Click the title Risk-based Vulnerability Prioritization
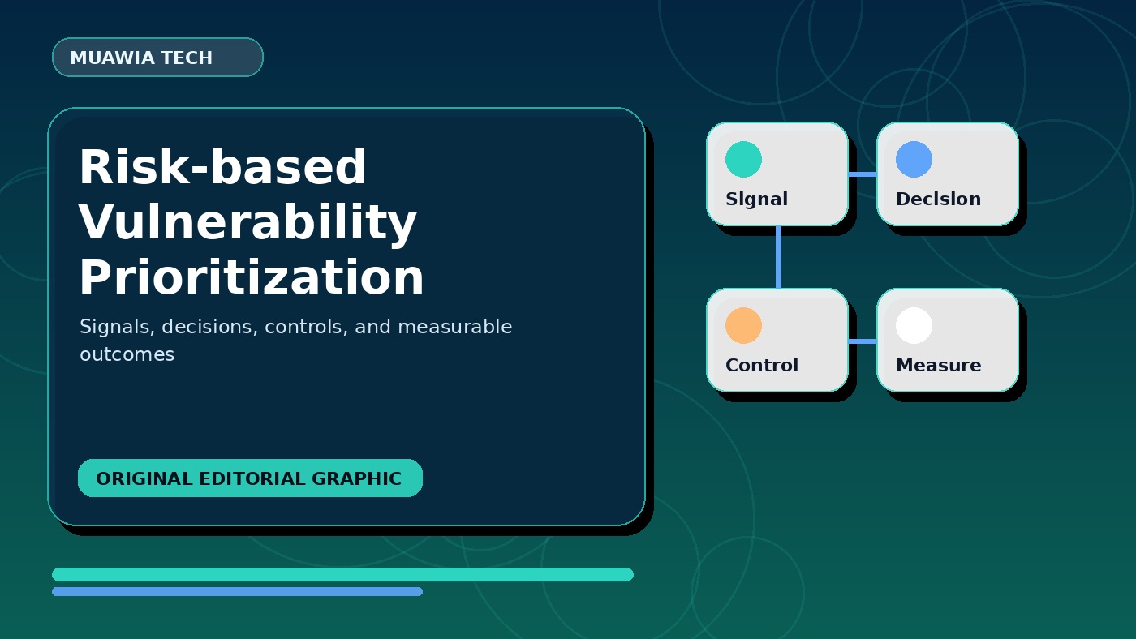Image resolution: width=1136 pixels, height=639 pixels. coord(252,222)
